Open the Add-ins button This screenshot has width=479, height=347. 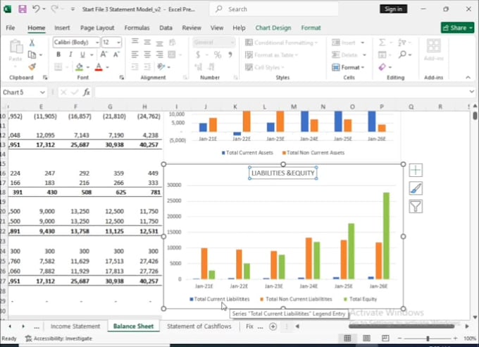pyautogui.click(x=433, y=49)
